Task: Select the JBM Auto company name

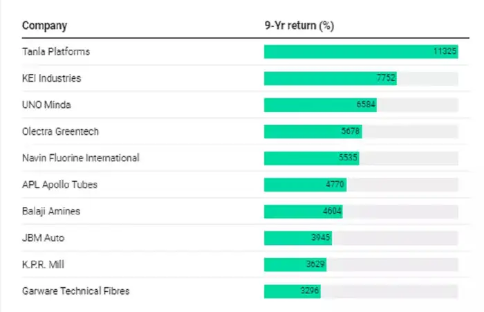Action: pyautogui.click(x=43, y=238)
